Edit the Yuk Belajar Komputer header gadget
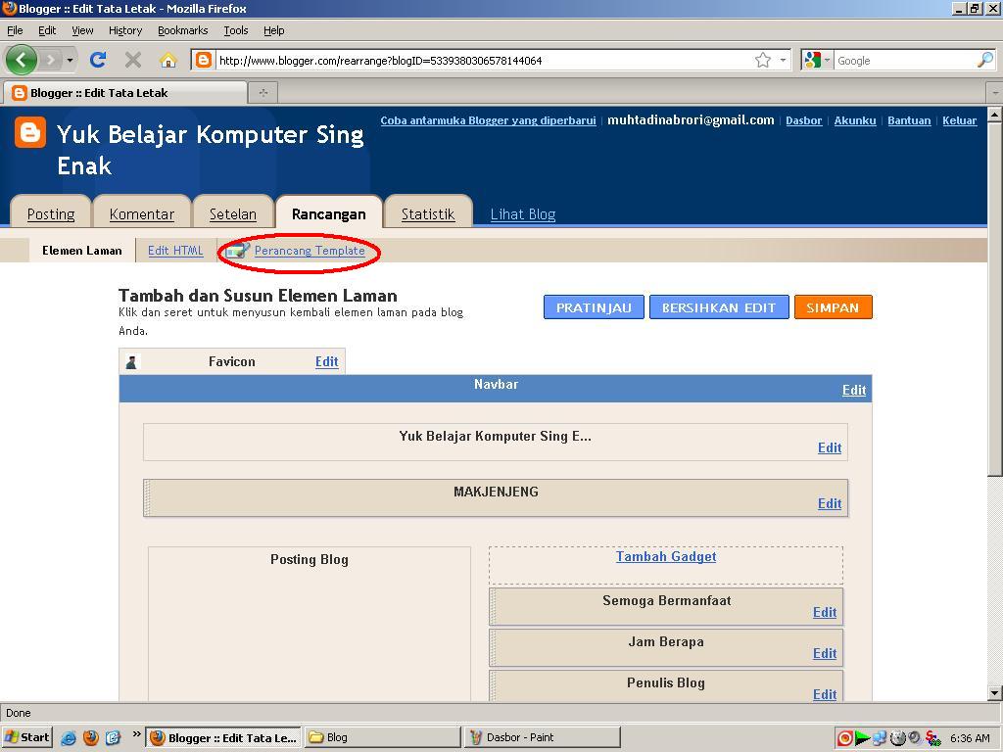This screenshot has height=752, width=1003. 830,447
